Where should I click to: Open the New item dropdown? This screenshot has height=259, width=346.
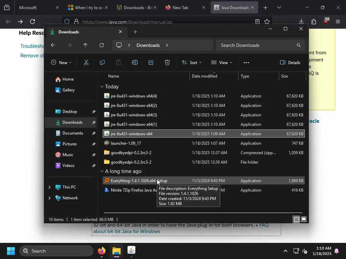tap(61, 62)
